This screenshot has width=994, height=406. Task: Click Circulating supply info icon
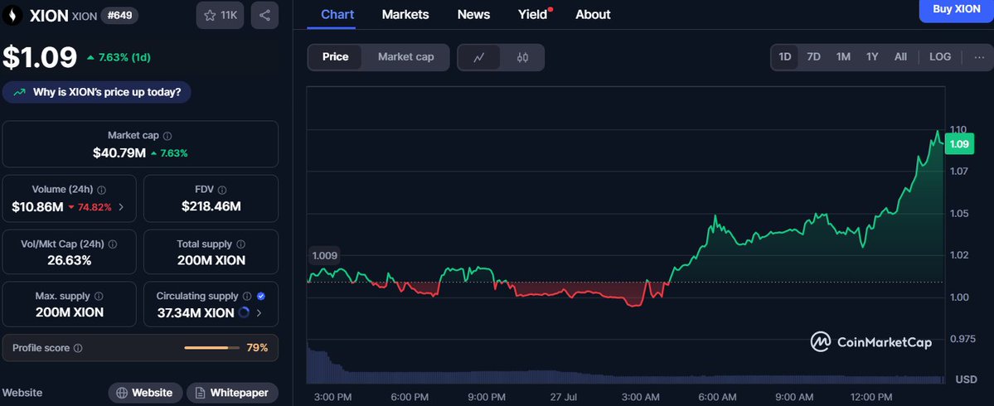(x=247, y=296)
